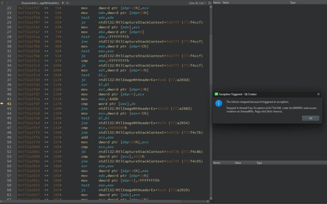This screenshot has width=327, height=204.
Task: Click the 'Stopped in thread 0' exception details
Action: (271, 110)
